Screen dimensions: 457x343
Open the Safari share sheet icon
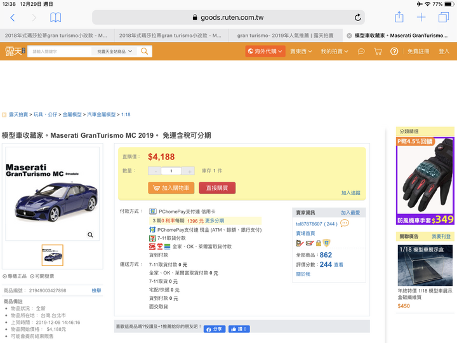click(x=399, y=17)
